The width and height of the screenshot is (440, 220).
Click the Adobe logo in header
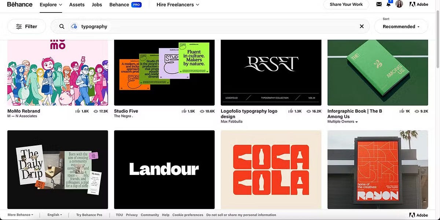[x=419, y=4]
